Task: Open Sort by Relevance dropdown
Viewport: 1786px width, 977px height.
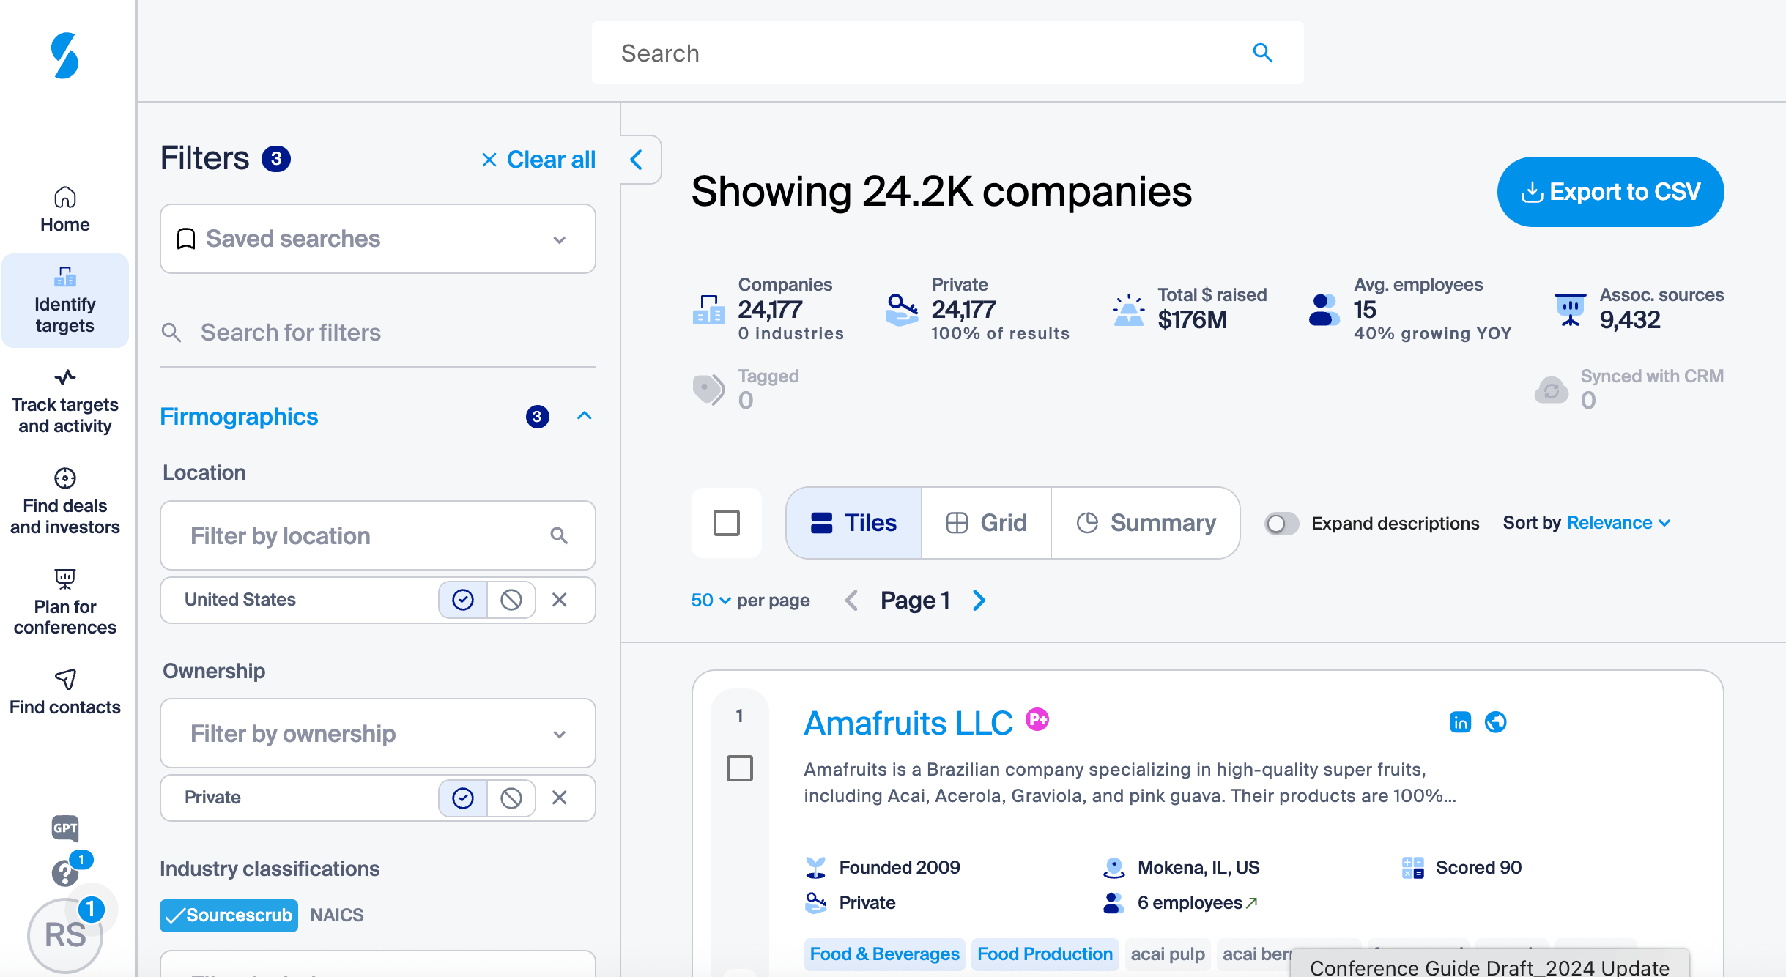Action: pyautogui.click(x=1618, y=523)
